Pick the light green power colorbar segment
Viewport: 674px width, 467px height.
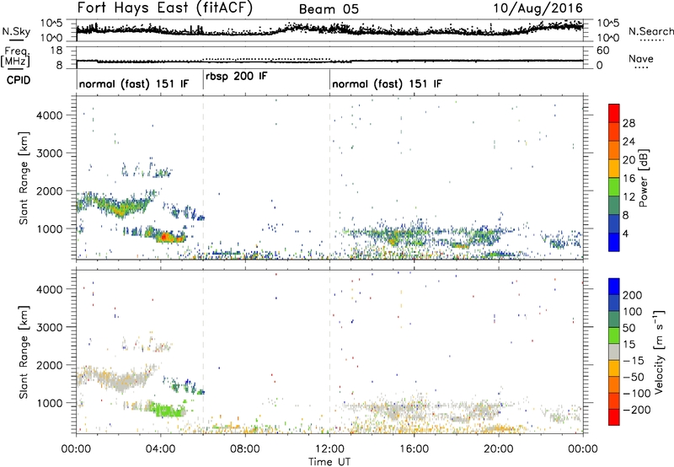click(614, 187)
